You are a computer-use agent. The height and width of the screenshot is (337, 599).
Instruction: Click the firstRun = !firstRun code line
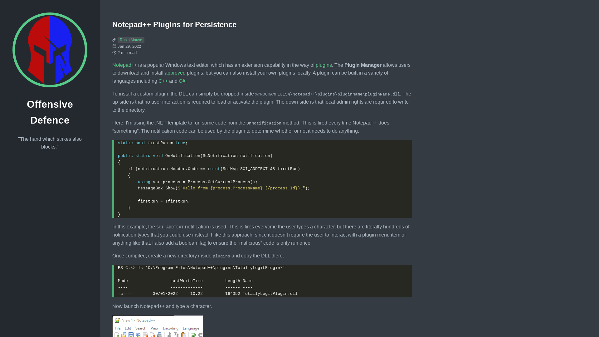click(x=164, y=201)
